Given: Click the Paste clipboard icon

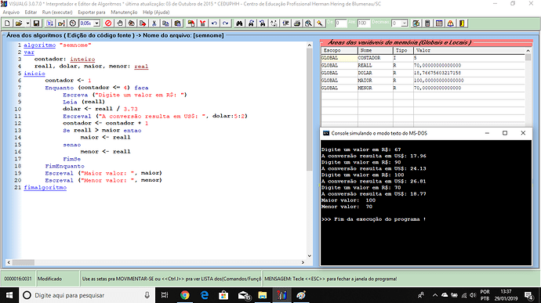Looking at the screenshot, I should [177, 23].
